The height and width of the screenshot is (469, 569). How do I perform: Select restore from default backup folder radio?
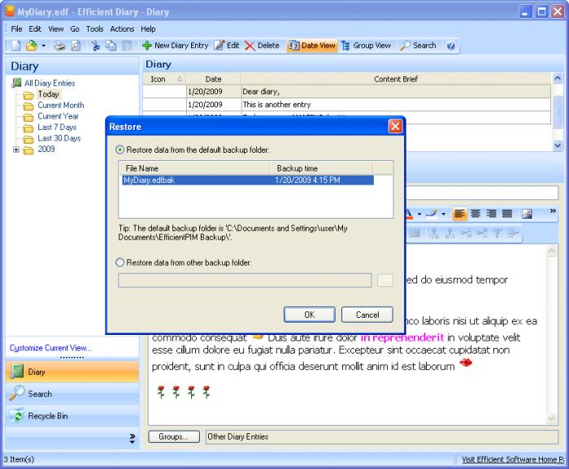coord(119,150)
